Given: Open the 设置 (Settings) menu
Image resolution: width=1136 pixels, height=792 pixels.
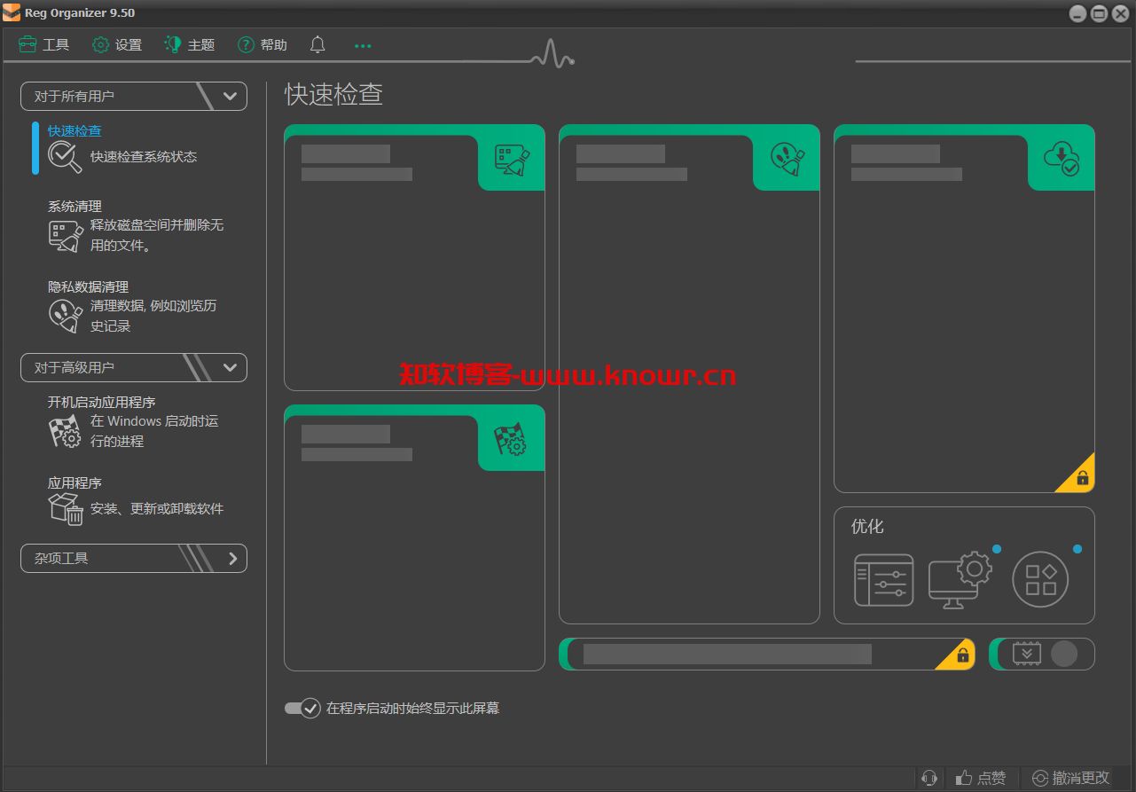Looking at the screenshot, I should [117, 44].
